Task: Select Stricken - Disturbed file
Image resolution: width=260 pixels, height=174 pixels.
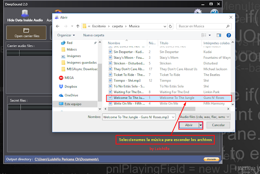Action: point(129,63)
